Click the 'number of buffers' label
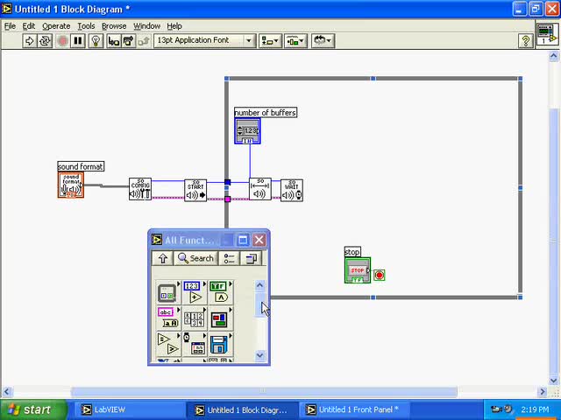Image resolution: width=561 pixels, height=420 pixels. [266, 113]
